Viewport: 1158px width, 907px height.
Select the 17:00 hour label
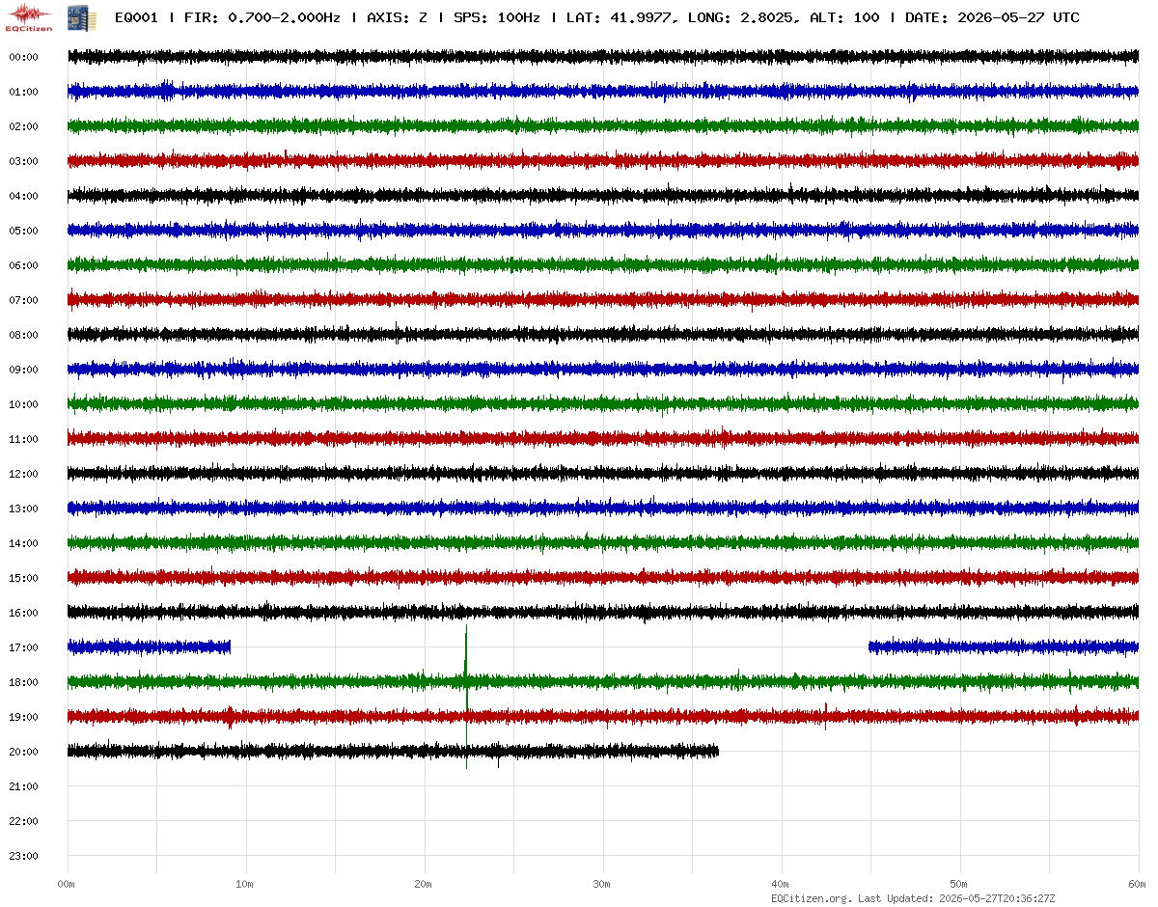click(x=23, y=647)
